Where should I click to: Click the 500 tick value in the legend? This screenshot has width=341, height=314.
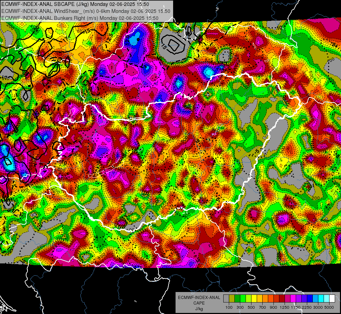pos(251,307)
